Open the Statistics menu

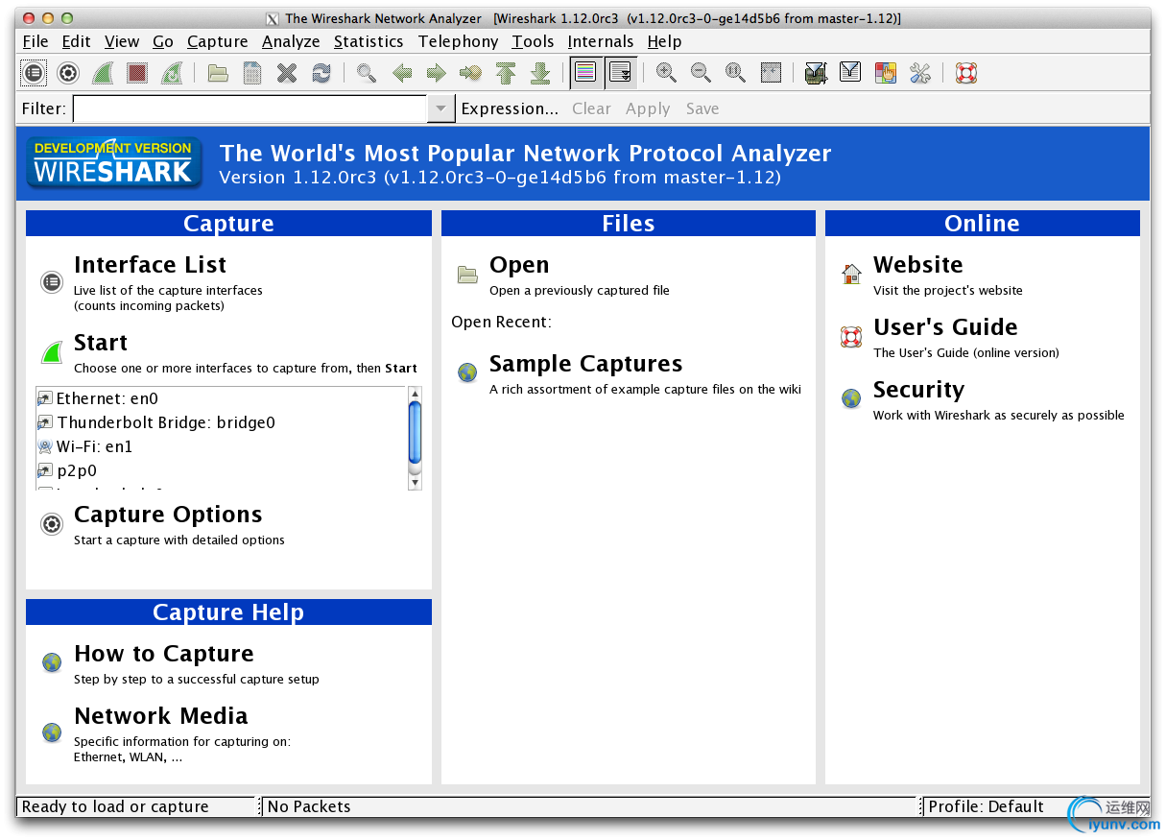click(369, 41)
